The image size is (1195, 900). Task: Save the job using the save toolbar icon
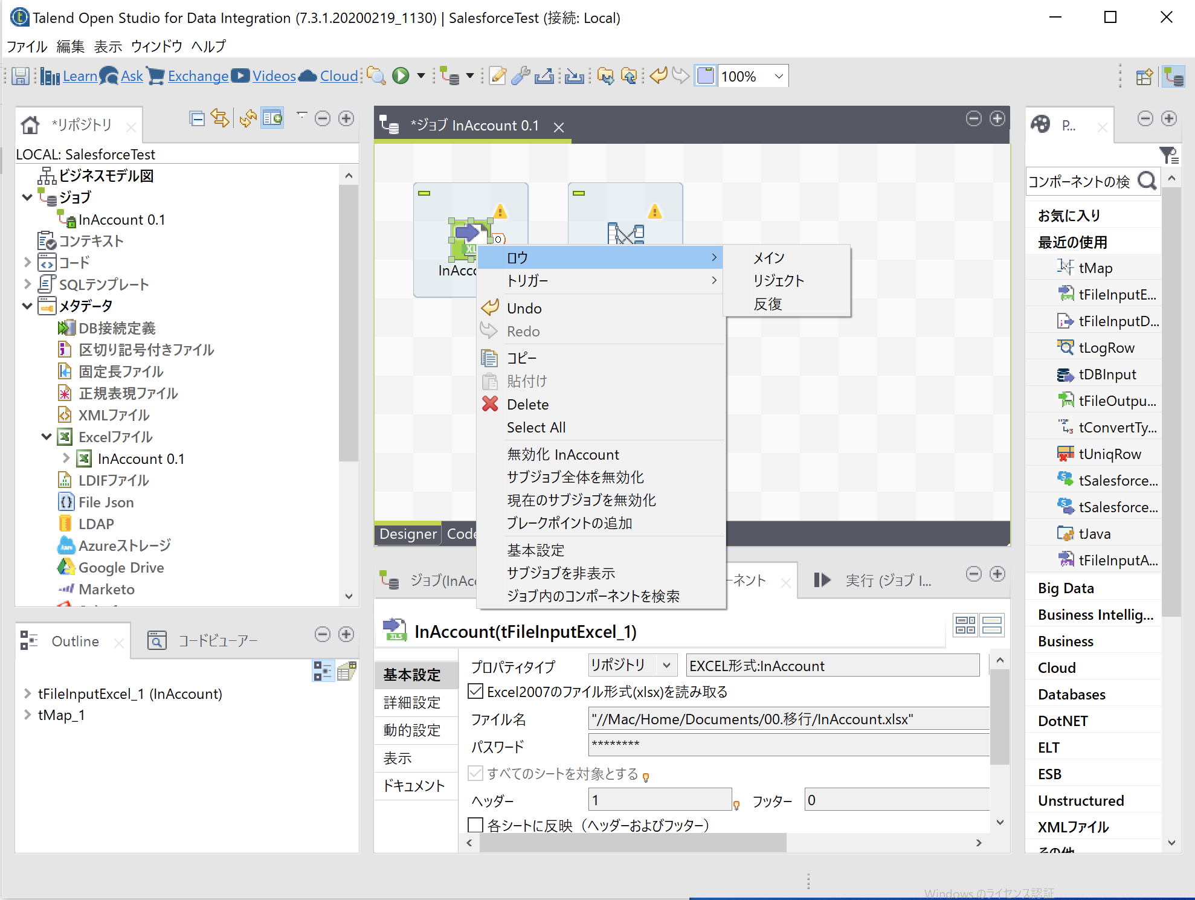pos(21,76)
